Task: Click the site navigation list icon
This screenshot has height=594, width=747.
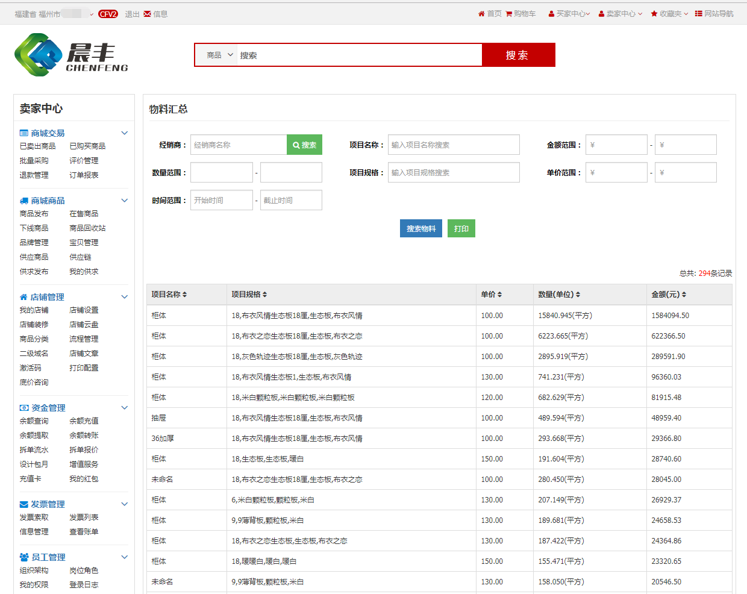Action: 698,14
